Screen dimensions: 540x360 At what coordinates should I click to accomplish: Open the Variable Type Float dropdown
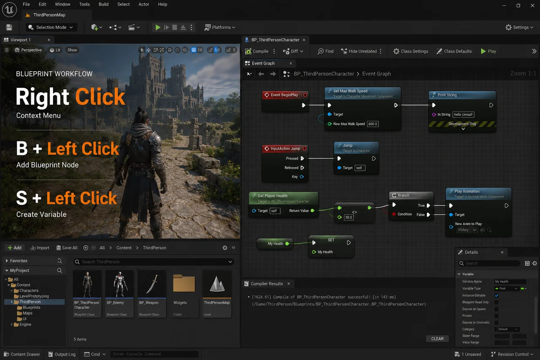point(507,289)
